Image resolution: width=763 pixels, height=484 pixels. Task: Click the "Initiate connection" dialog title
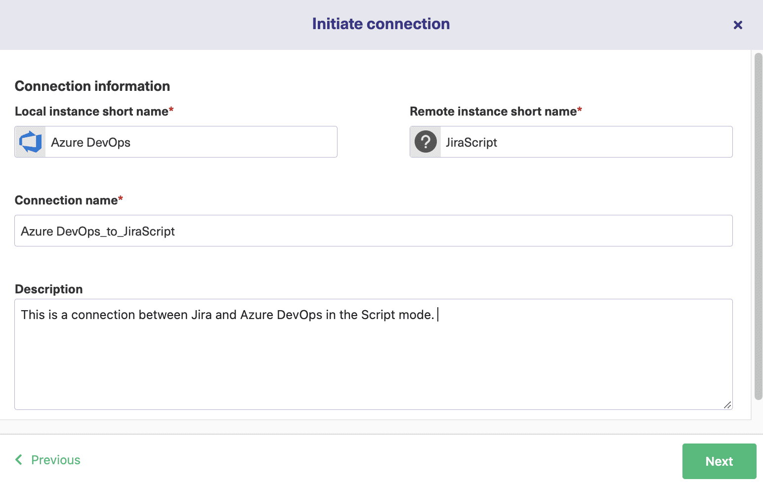pos(381,24)
